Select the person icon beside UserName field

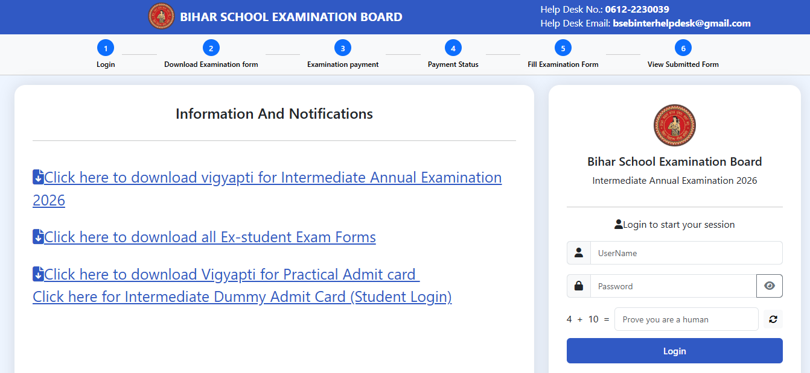click(578, 252)
